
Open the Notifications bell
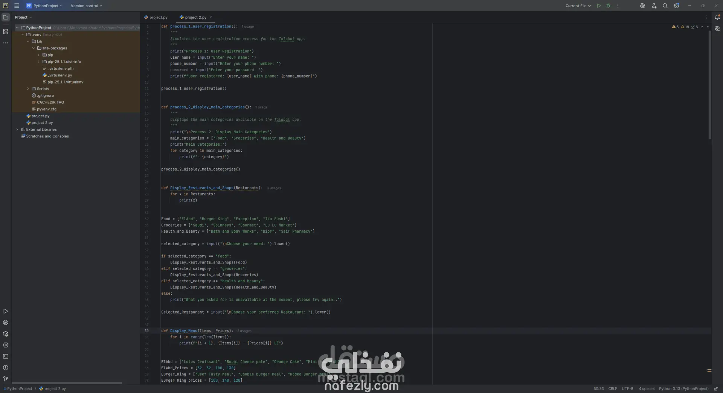(x=717, y=17)
